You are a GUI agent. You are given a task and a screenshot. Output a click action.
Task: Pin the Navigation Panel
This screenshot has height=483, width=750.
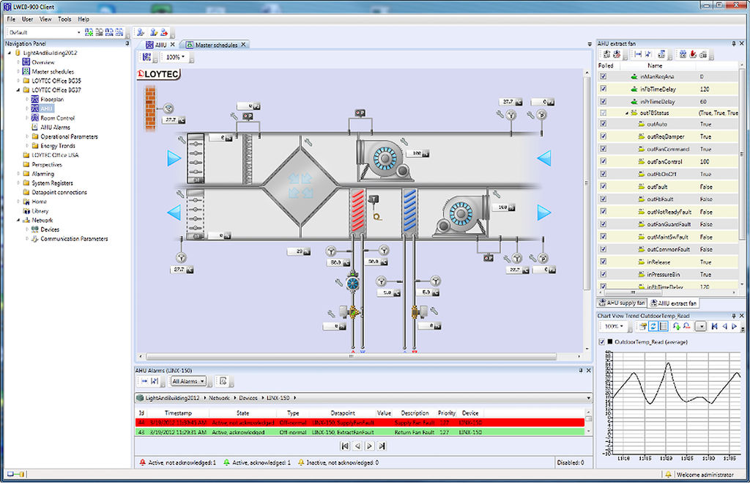click(x=127, y=43)
